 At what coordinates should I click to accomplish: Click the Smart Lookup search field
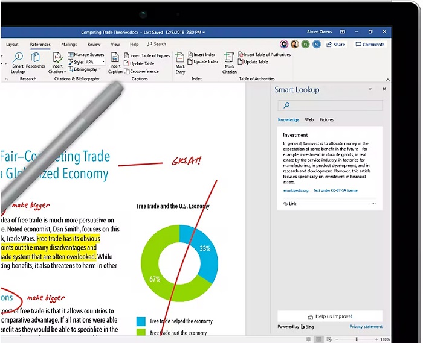(329, 105)
